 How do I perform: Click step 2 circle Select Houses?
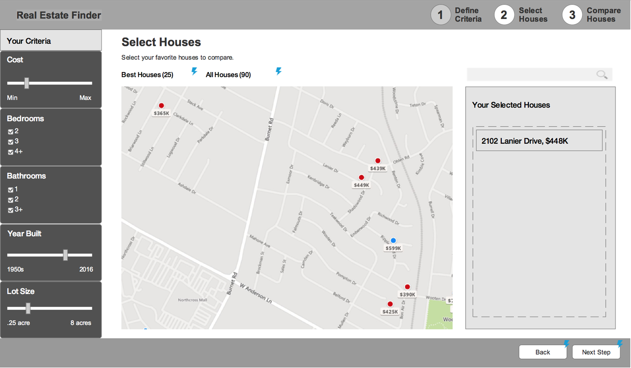click(x=504, y=15)
